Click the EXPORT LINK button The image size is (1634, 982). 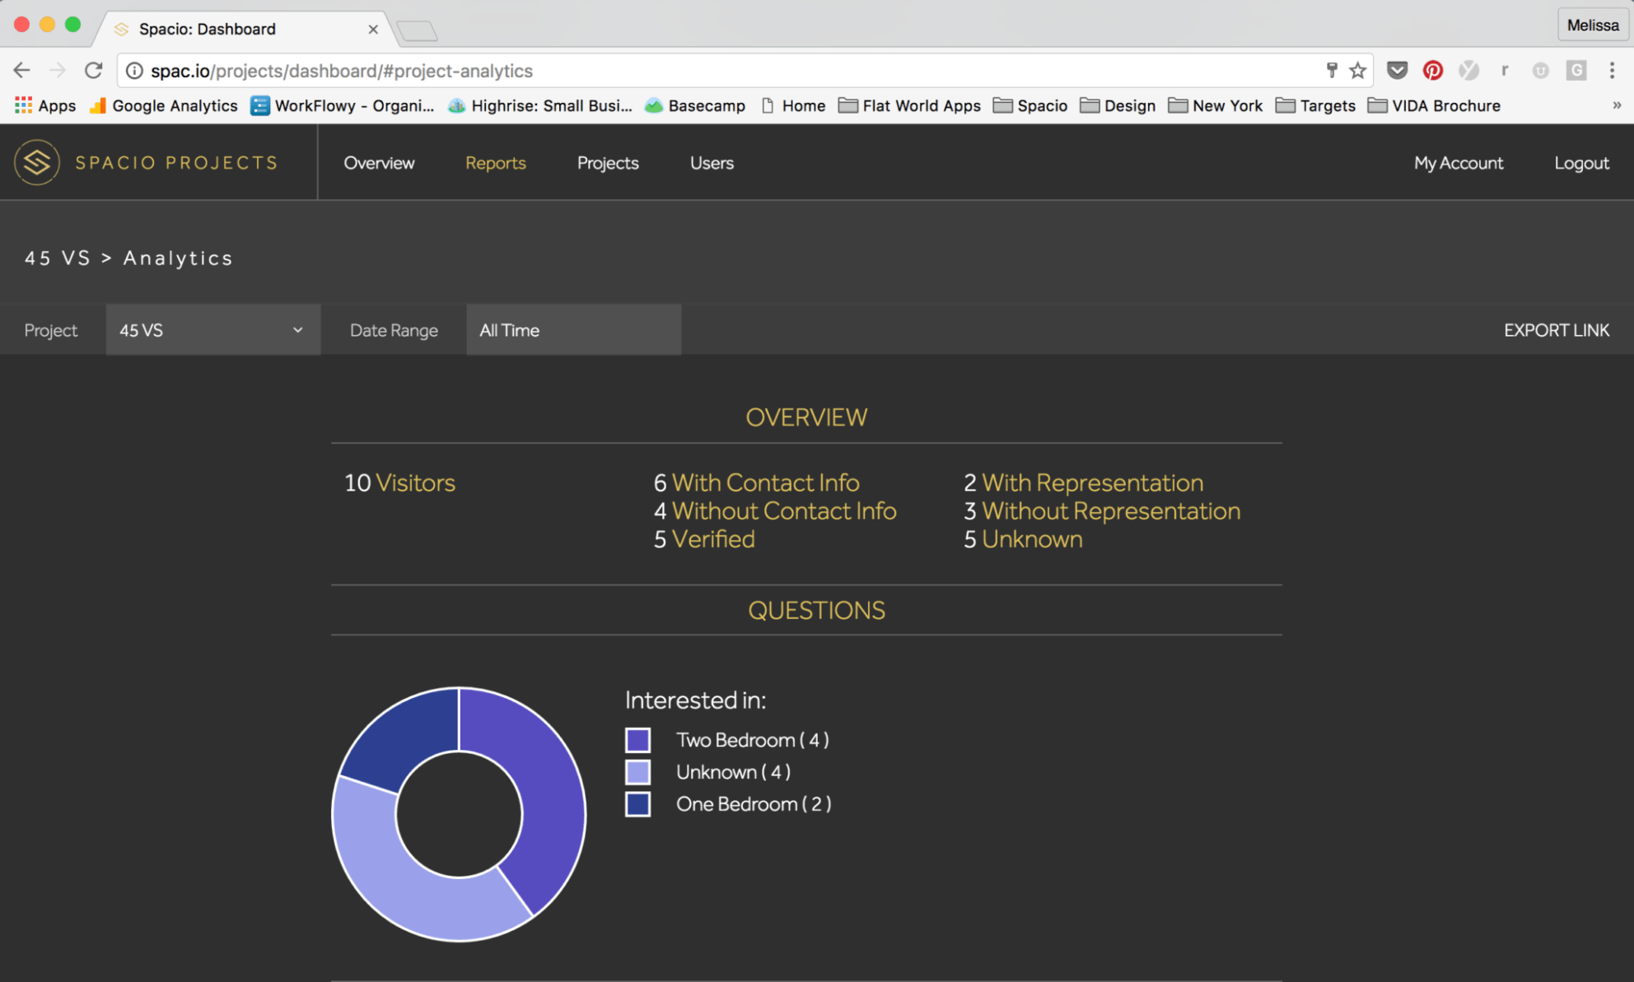tap(1556, 330)
